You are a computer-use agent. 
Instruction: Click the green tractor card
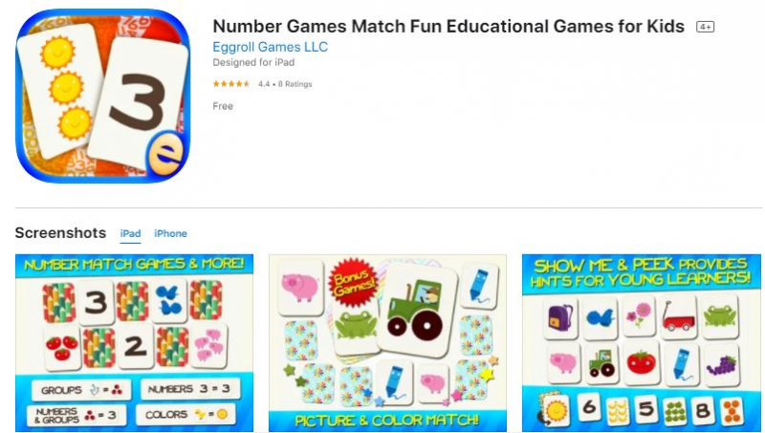[416, 310]
